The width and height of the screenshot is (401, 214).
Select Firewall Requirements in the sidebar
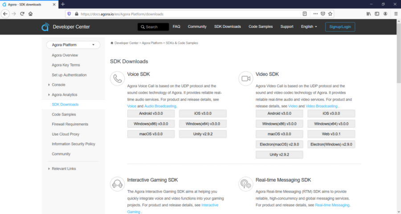pos(70,124)
